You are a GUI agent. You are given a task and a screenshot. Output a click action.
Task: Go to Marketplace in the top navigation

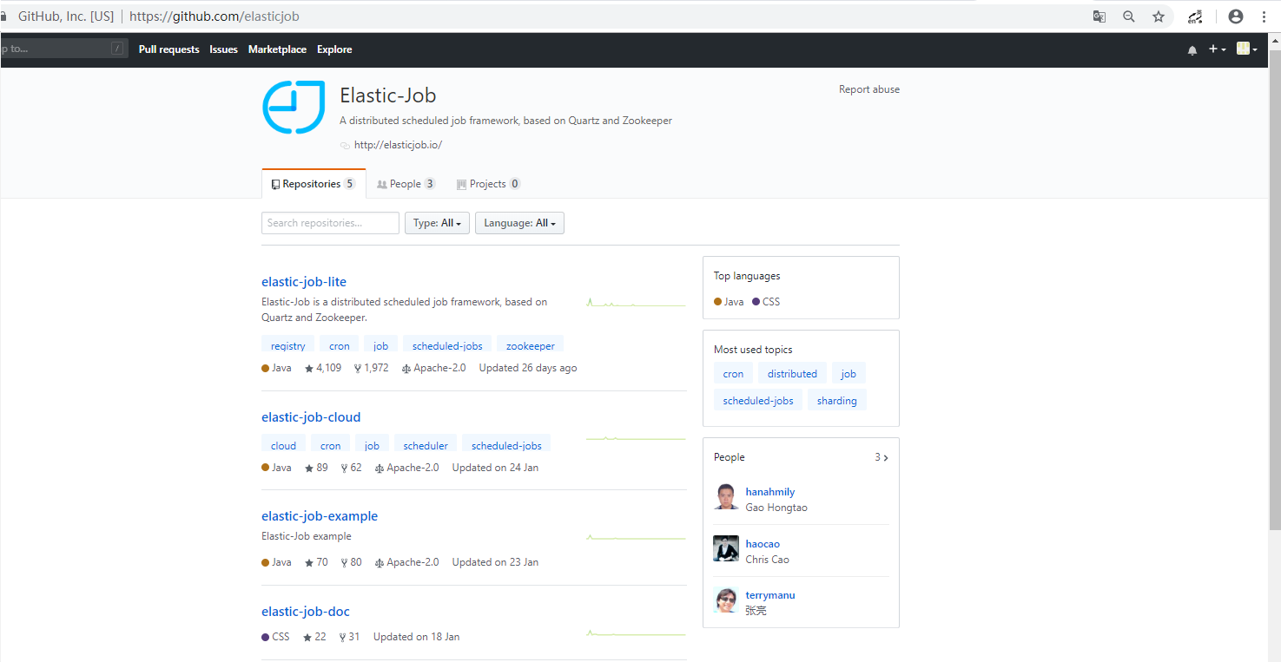tap(277, 49)
